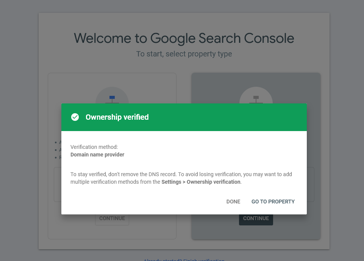Click the Welcome to Google Search Console heading
This screenshot has width=364, height=261.
tap(184, 38)
